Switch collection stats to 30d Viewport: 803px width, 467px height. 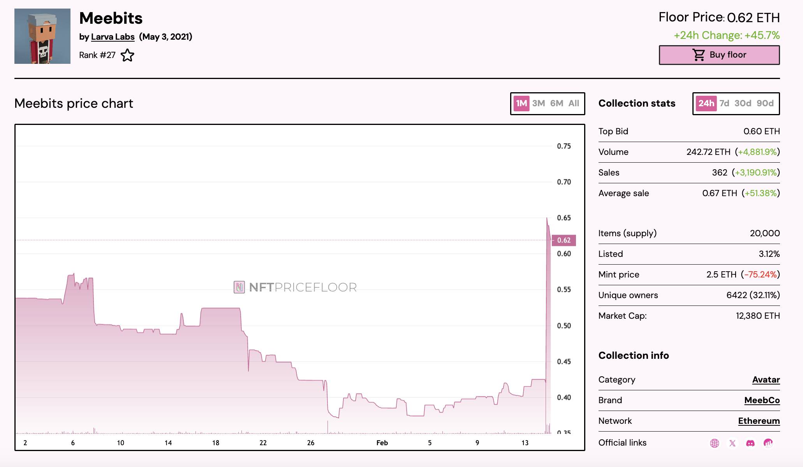(743, 104)
